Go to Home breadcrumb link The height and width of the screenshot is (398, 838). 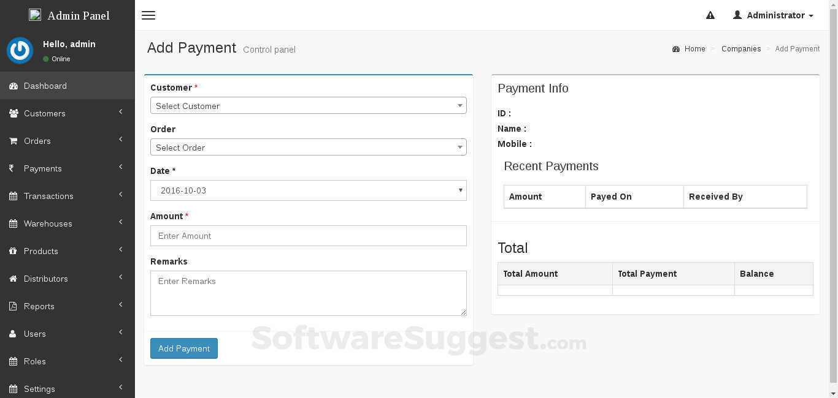click(694, 49)
